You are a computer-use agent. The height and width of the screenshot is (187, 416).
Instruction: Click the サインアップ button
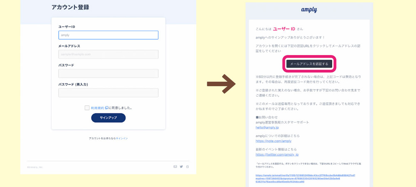108,118
